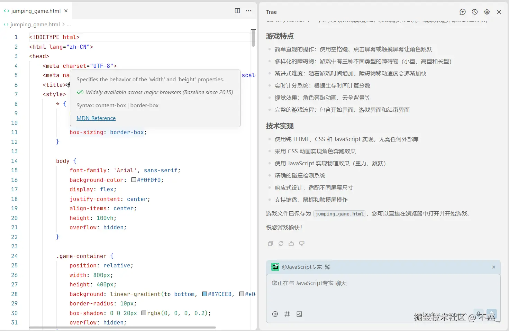This screenshot has width=509, height=331.
Task: Click the 'display: flex;' code line
Action: (x=93, y=189)
